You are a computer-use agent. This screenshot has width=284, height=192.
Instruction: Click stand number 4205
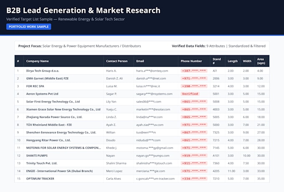coord(216,171)
